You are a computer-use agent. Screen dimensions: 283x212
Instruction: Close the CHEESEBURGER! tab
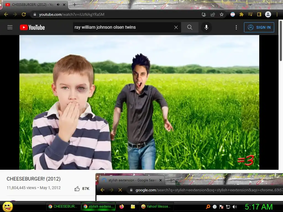[64, 5]
